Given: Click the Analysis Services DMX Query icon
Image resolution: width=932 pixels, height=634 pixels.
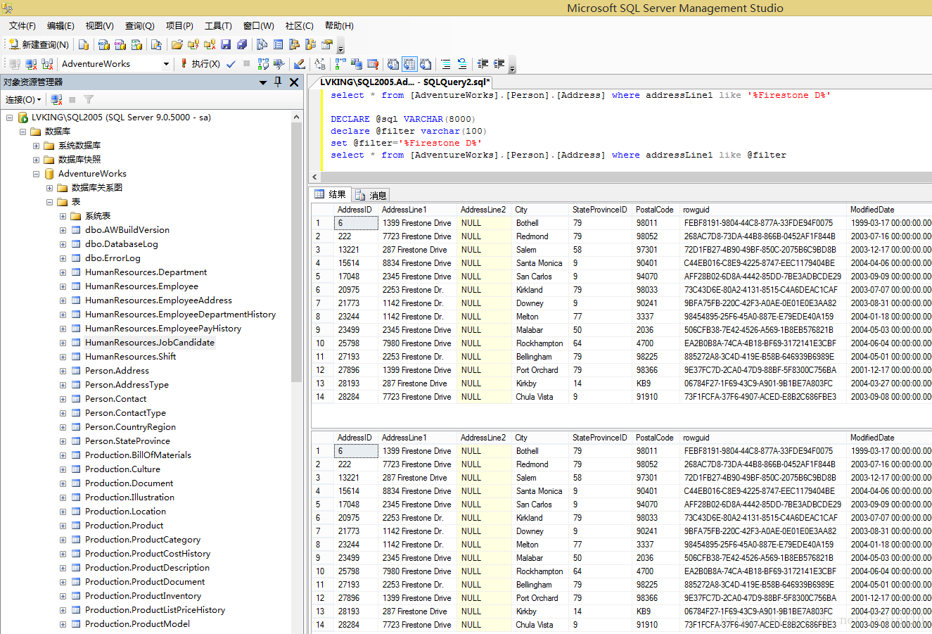Looking at the screenshot, I should pyautogui.click(x=120, y=44).
